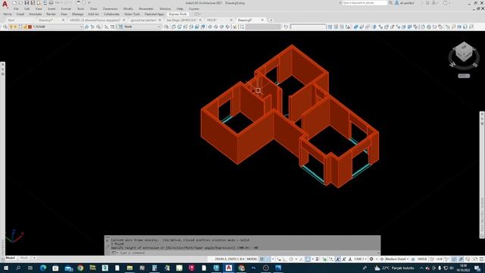Select the Express Tools ribbon tab
This screenshot has width=485, height=273.
pyautogui.click(x=178, y=14)
